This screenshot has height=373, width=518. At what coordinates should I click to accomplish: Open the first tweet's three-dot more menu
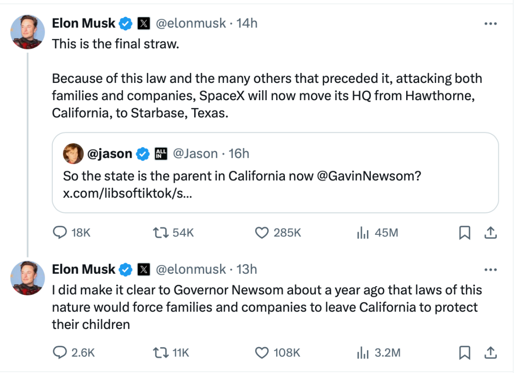coord(491,24)
